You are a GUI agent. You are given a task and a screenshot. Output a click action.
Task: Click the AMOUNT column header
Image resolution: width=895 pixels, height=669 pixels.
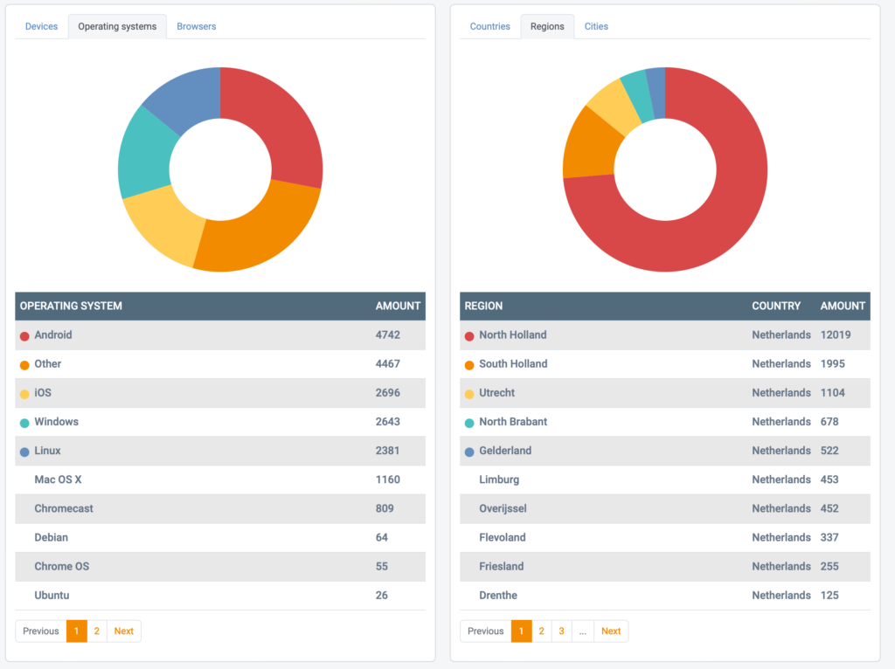click(398, 306)
